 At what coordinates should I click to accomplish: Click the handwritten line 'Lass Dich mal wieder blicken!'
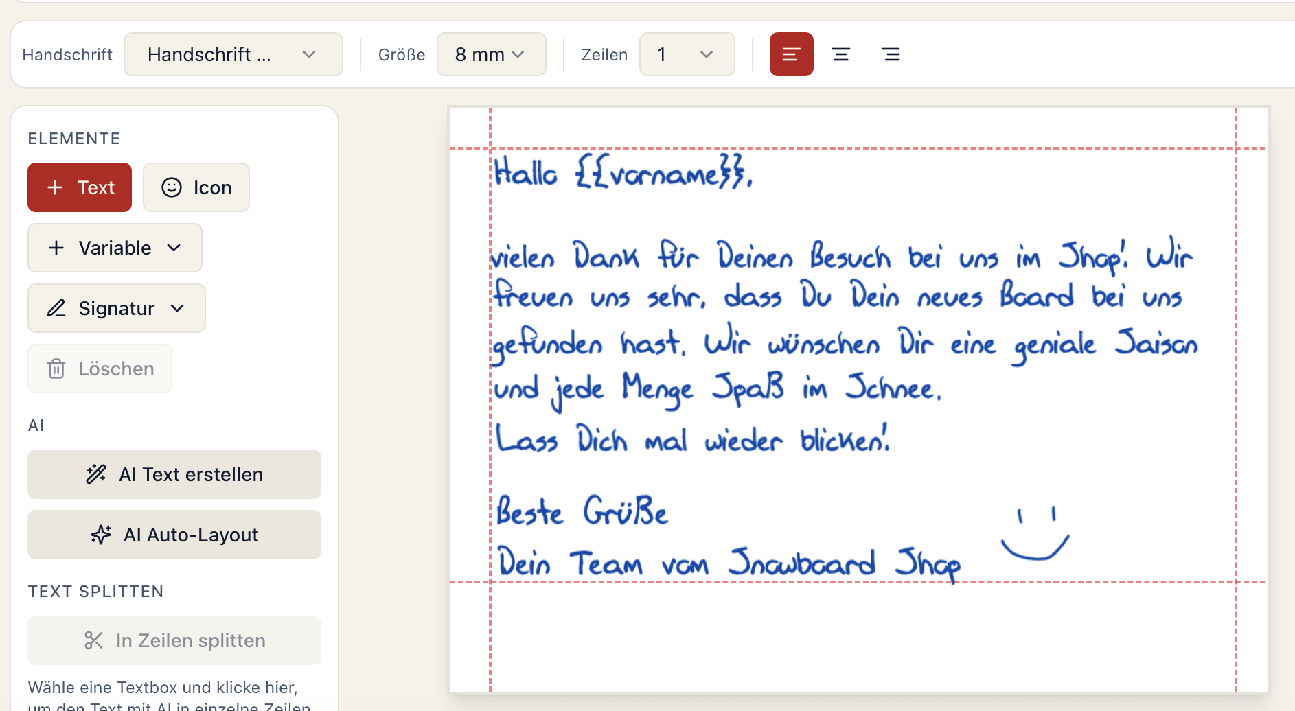692,439
